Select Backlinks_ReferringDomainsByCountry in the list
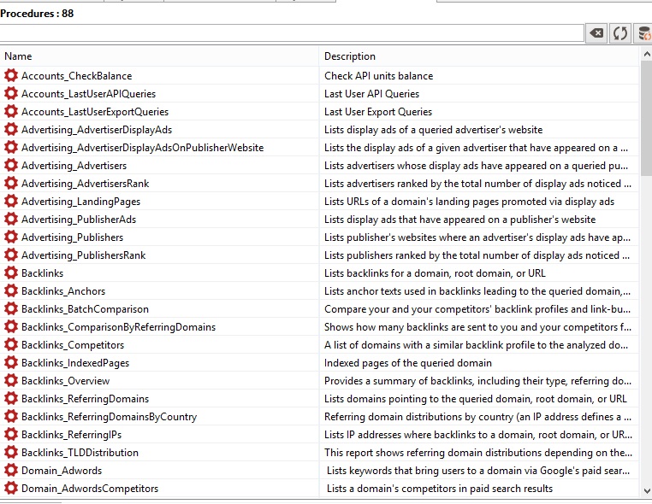 click(x=109, y=417)
